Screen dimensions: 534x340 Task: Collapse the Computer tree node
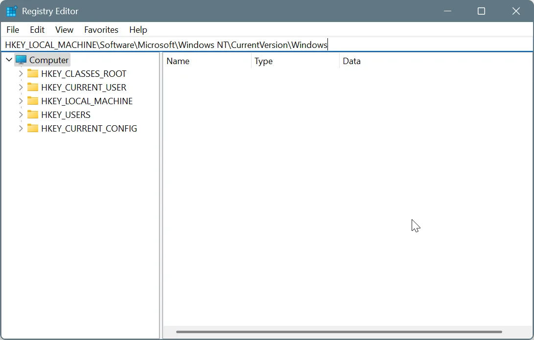pos(8,59)
